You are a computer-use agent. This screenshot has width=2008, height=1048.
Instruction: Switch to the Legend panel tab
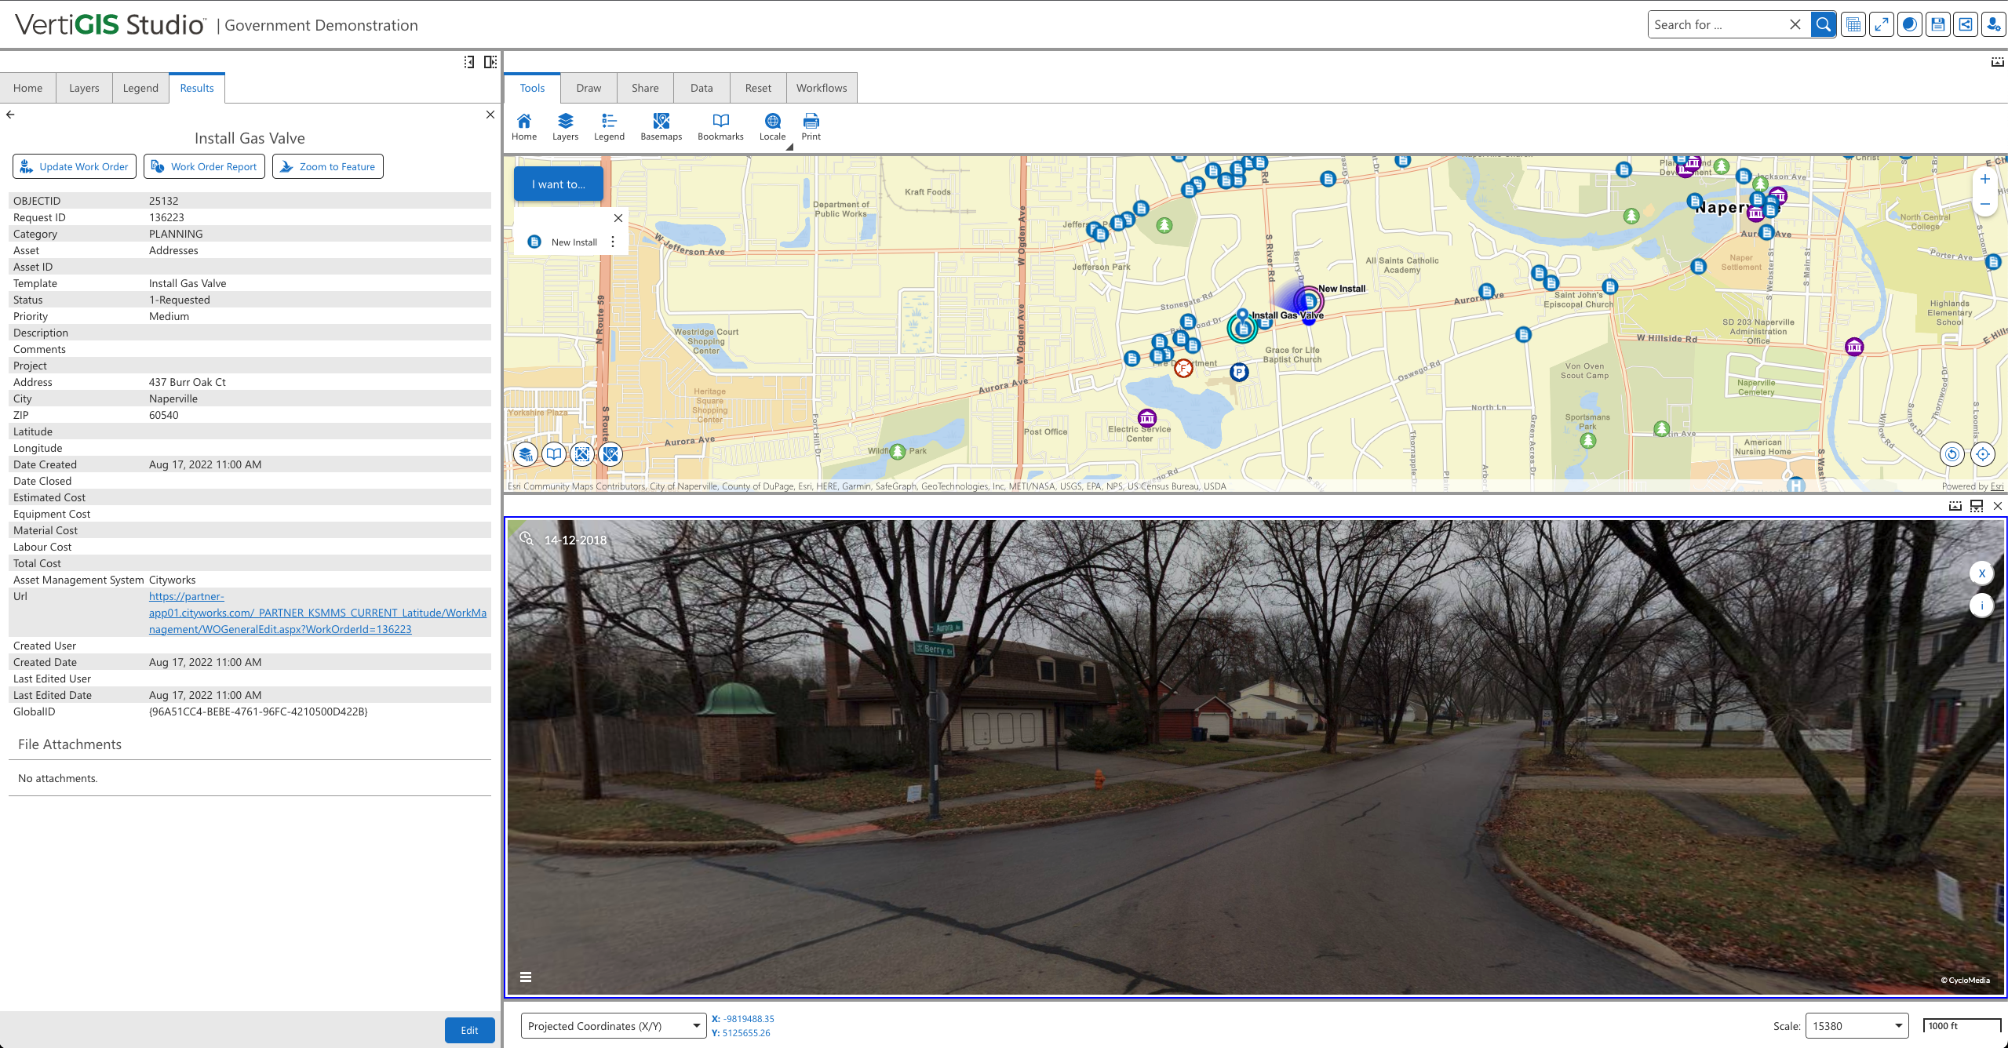[140, 88]
